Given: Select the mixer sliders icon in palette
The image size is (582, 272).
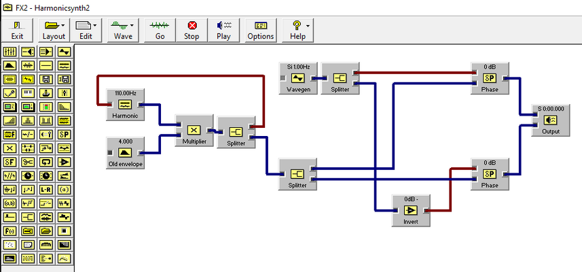Looking at the screenshot, I should pyautogui.click(x=10, y=51).
